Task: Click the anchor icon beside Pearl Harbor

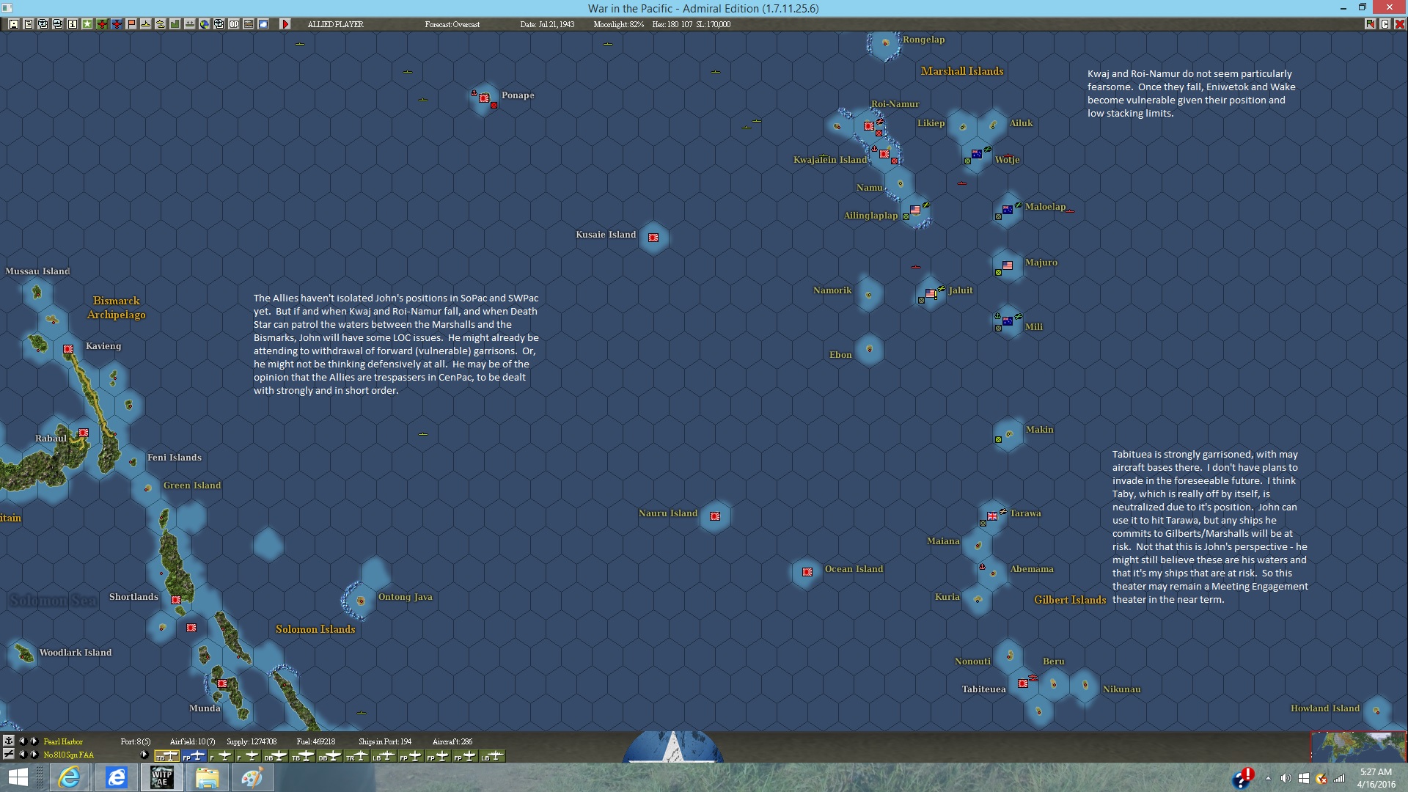Action: (8, 741)
